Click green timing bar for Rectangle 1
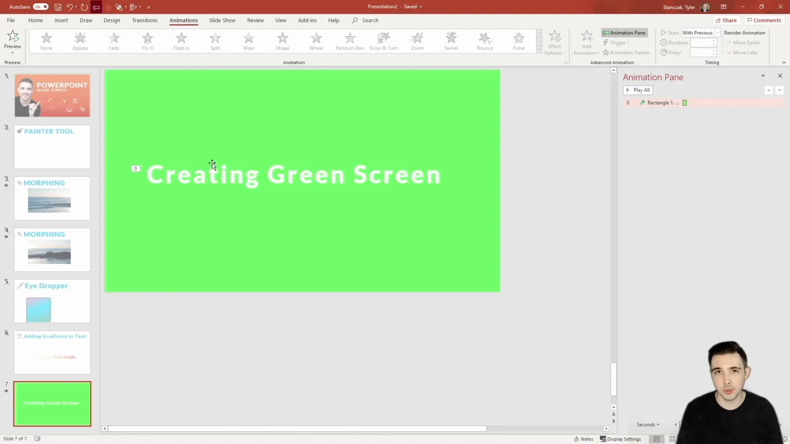Screen dimensions: 790x444 click(685, 103)
